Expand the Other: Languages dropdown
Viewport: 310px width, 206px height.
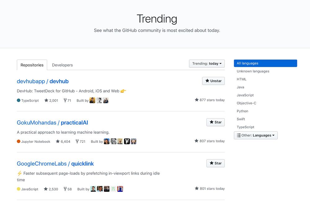[256, 135]
